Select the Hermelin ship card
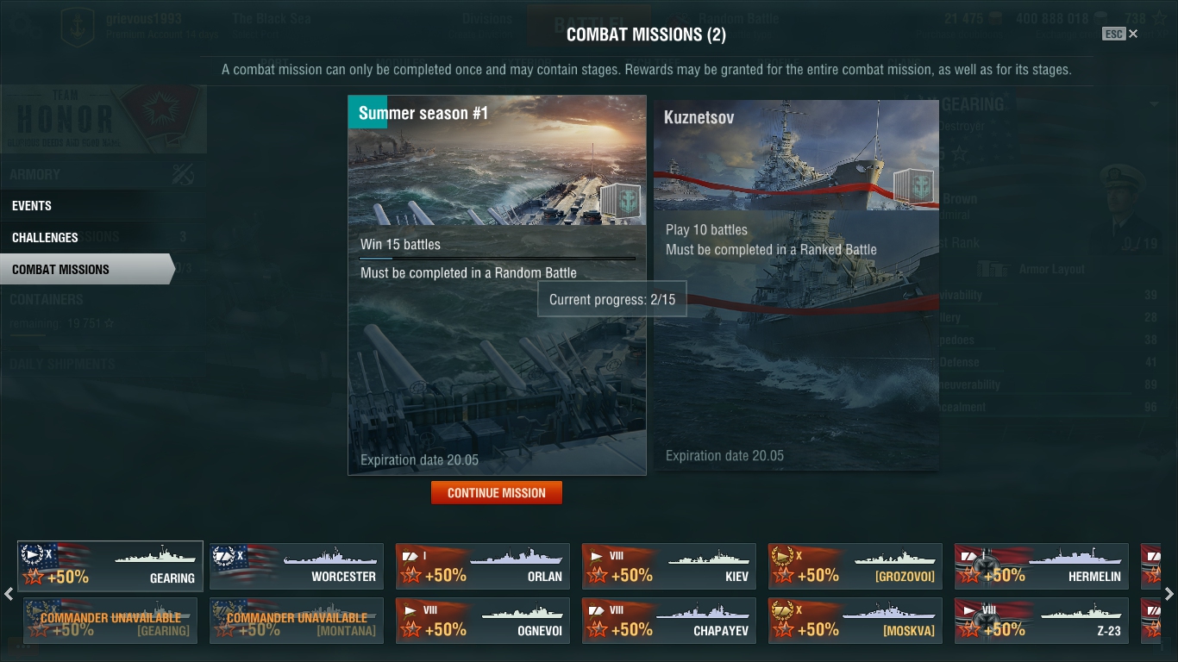This screenshot has height=662, width=1178. point(1042,566)
